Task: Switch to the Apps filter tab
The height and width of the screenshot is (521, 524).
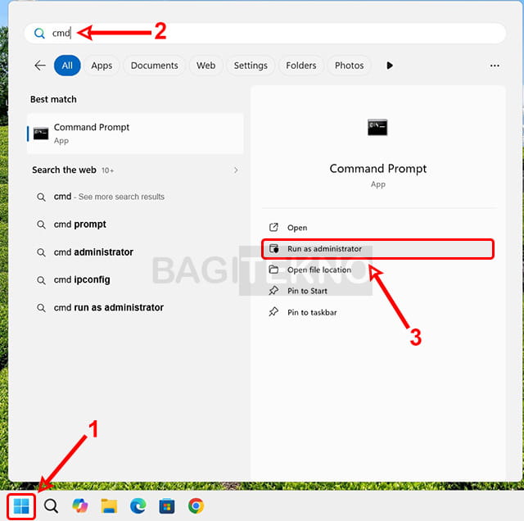Action: [x=102, y=66]
